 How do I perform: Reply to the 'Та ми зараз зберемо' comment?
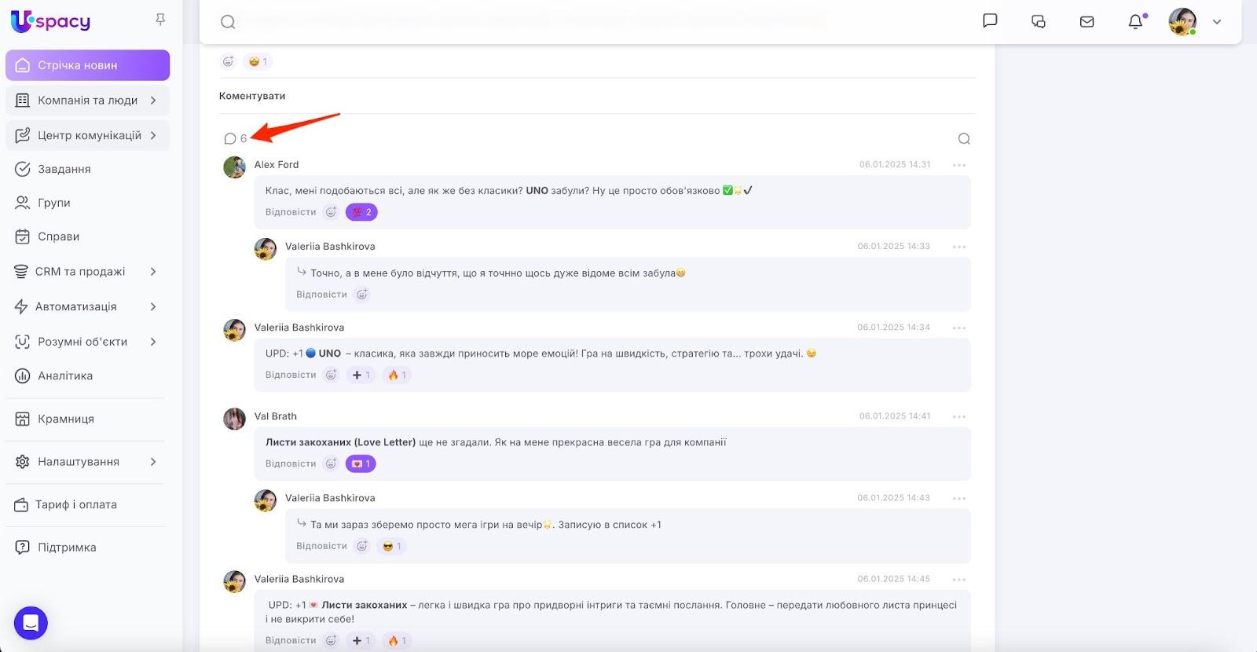click(321, 546)
